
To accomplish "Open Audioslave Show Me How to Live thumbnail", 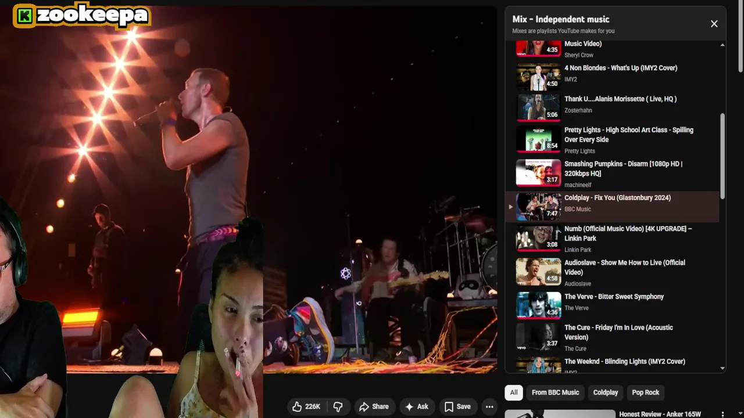I will (x=539, y=271).
